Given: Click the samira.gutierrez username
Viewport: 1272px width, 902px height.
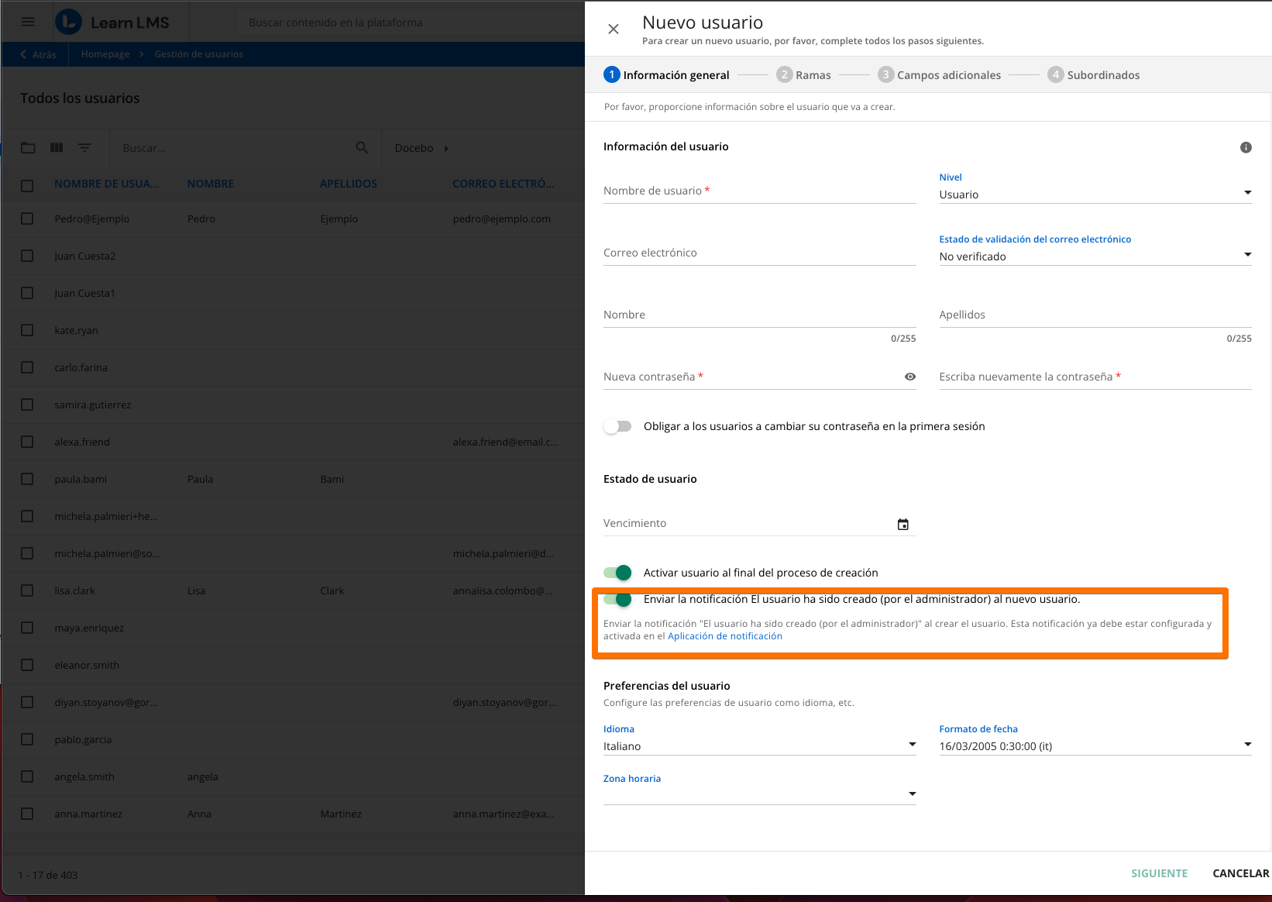Looking at the screenshot, I should [x=93, y=405].
